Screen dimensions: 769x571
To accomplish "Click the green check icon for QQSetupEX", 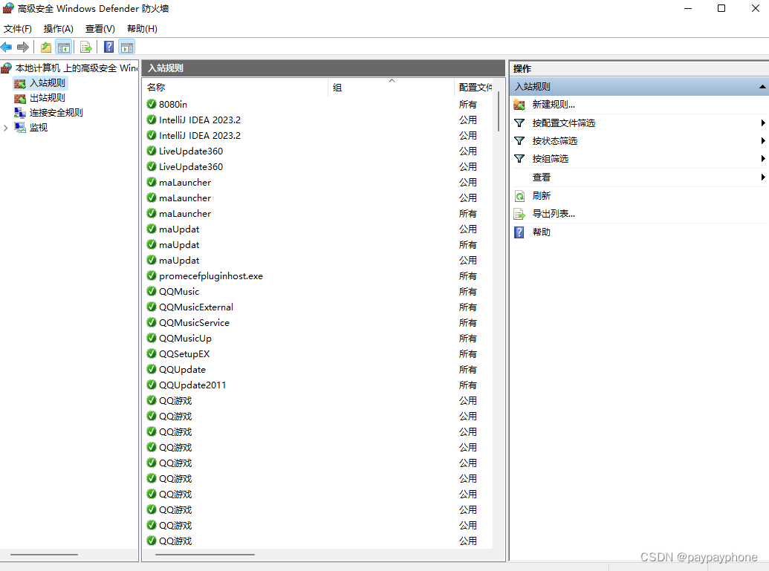I will coord(152,353).
